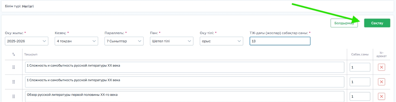This screenshot has height=102, width=396.
Task: Open the Кезең 4 тоқсан dropdown
Action: (x=76, y=41)
